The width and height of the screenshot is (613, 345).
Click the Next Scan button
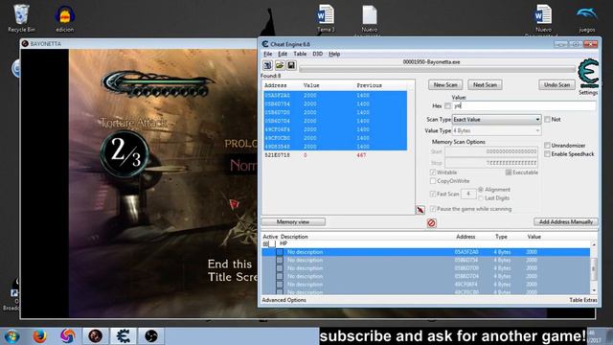click(x=485, y=85)
